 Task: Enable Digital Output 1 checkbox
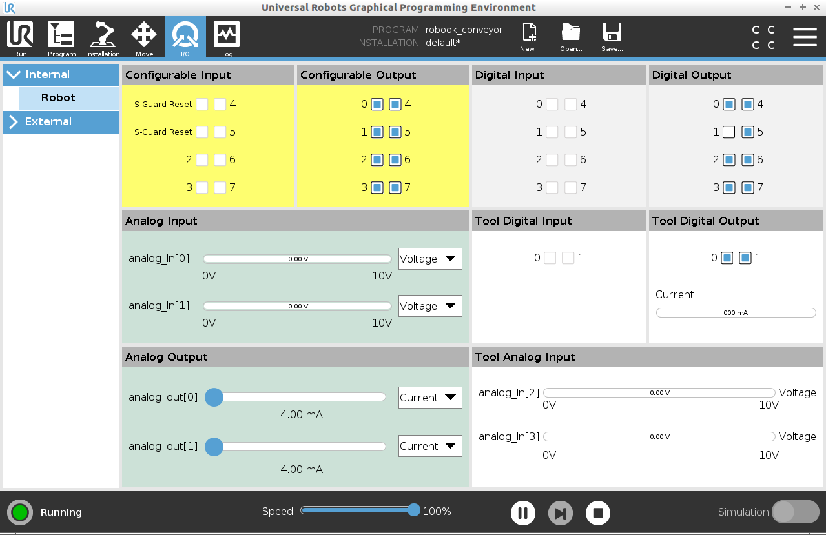point(729,132)
